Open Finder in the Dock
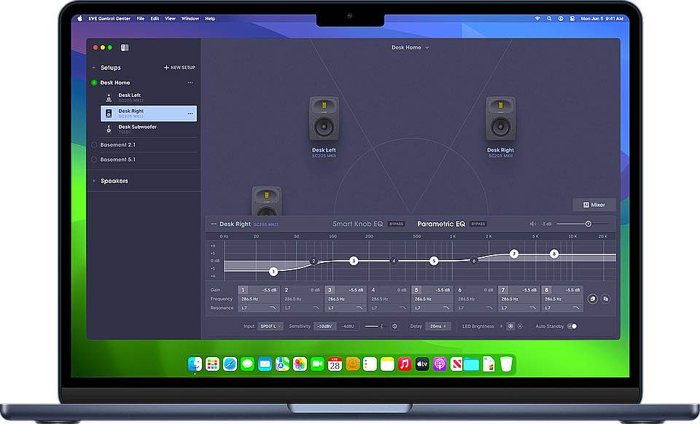700x424 pixels. click(195, 364)
